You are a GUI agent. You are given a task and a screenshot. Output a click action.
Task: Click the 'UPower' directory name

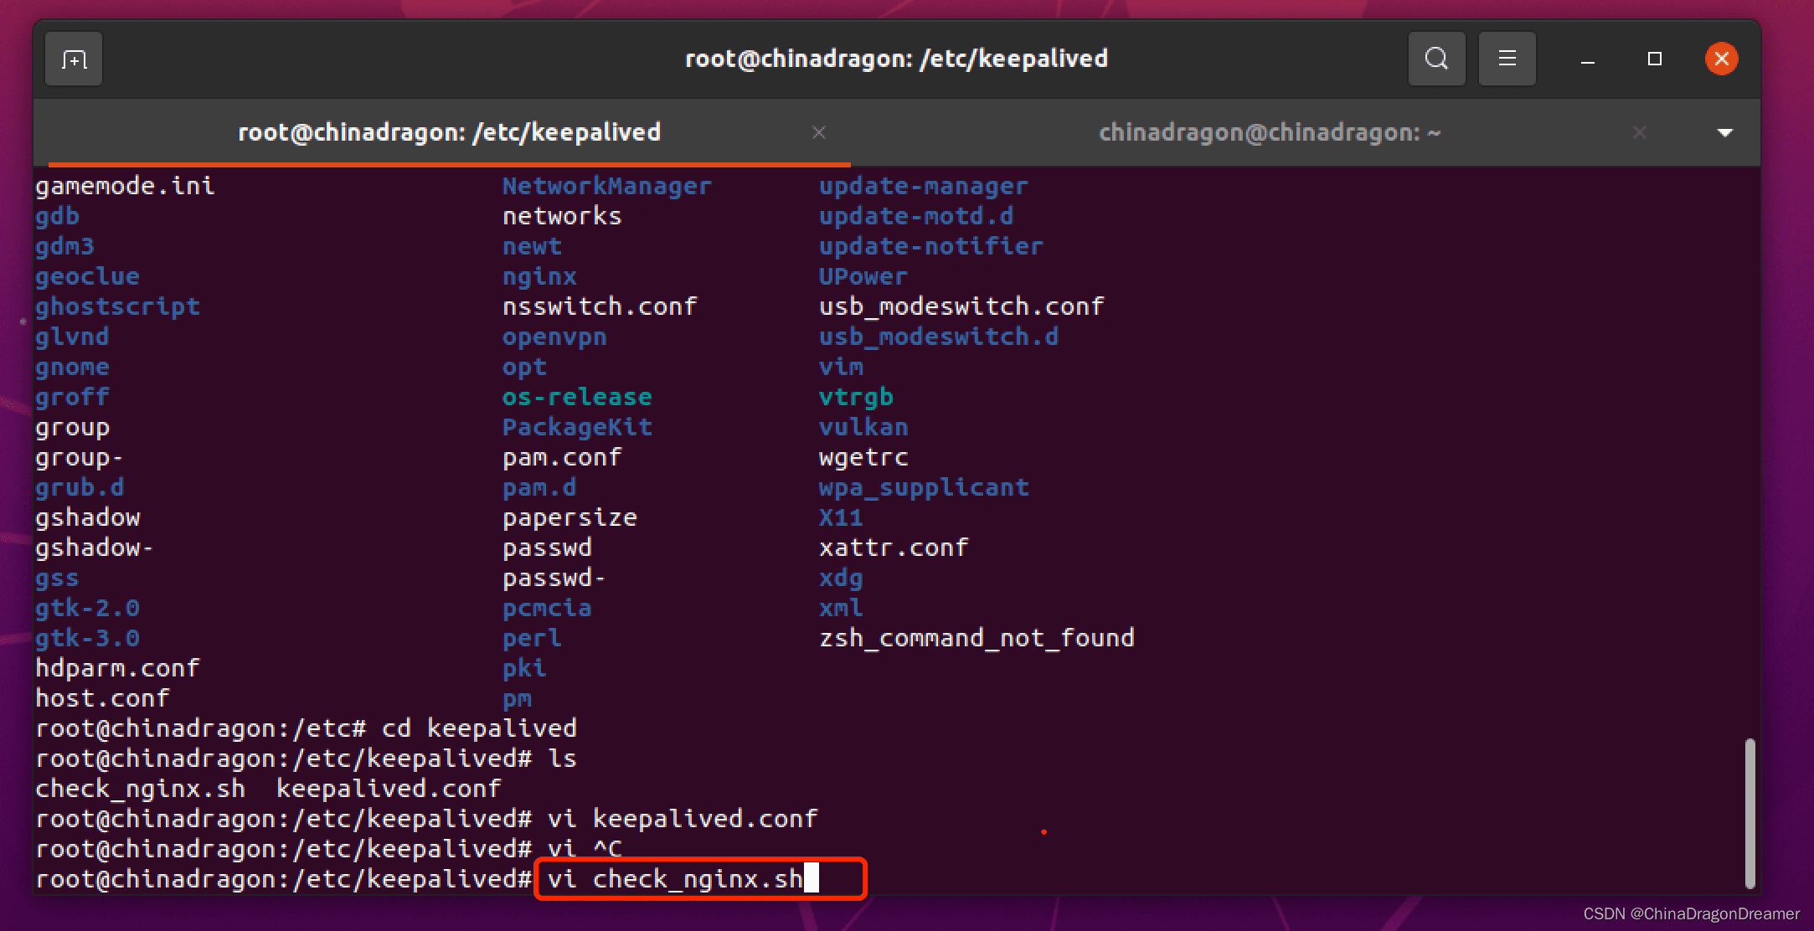(863, 276)
